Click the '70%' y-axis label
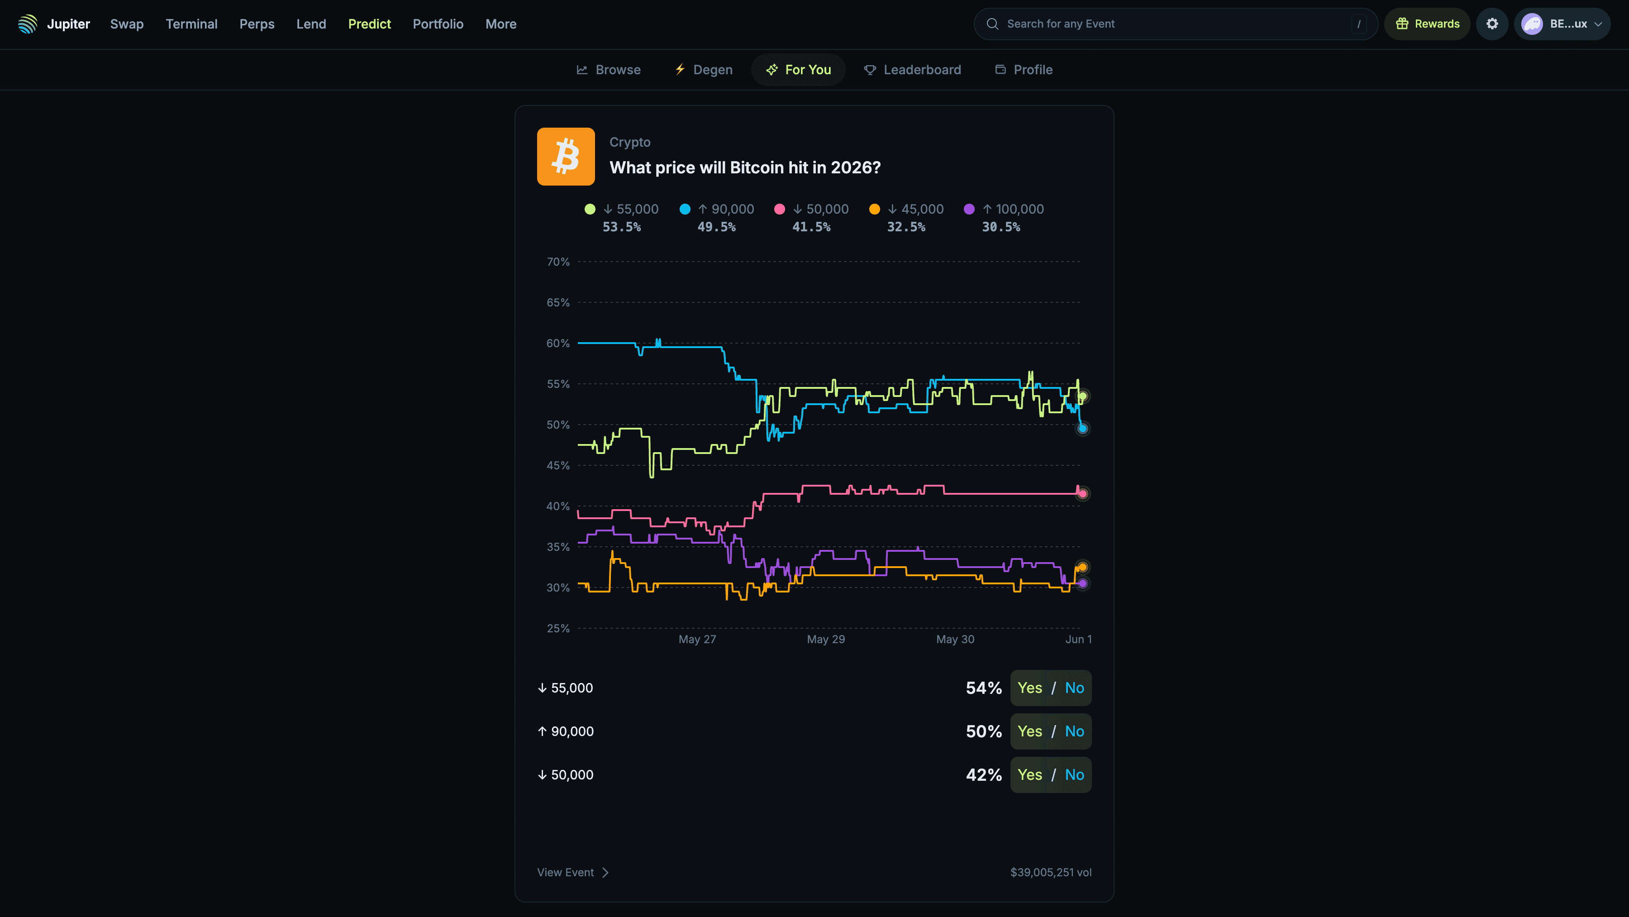1629x917 pixels. [x=558, y=262]
